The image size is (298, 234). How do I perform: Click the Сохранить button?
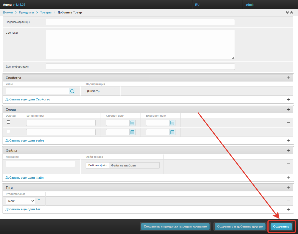[281, 227]
